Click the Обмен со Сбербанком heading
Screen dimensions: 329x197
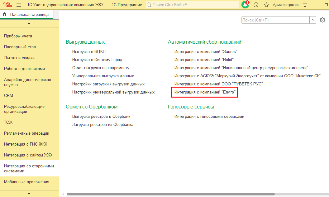(x=92, y=107)
